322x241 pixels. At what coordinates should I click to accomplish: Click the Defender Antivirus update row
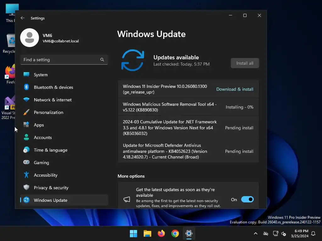point(188,151)
